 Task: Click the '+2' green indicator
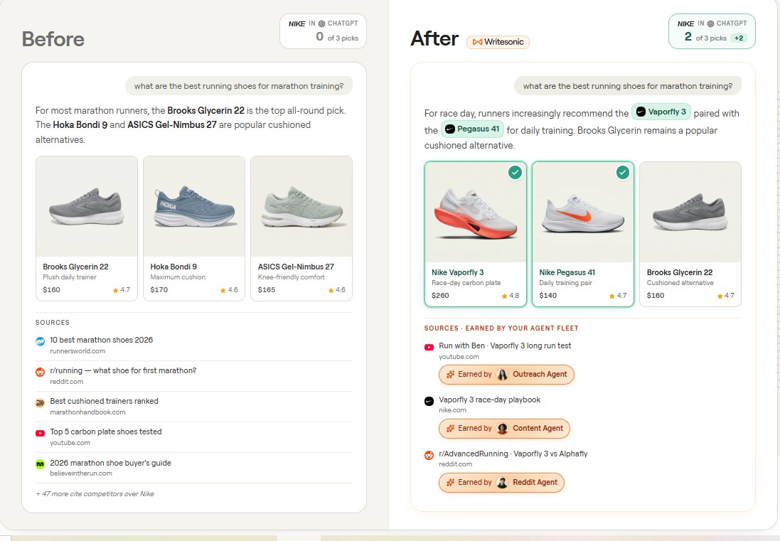tap(739, 38)
